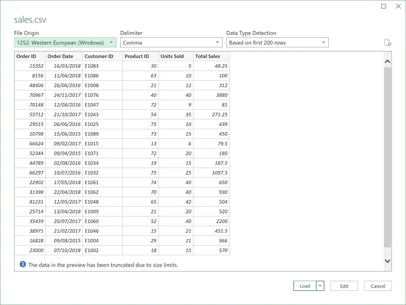Click the truncated preview notice text
This screenshot has width=406, height=305.
point(103,265)
